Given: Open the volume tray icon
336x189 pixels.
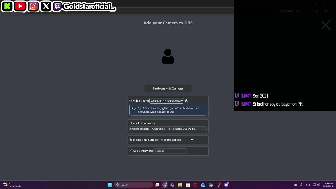Looking at the screenshot, I should tap(319, 185).
